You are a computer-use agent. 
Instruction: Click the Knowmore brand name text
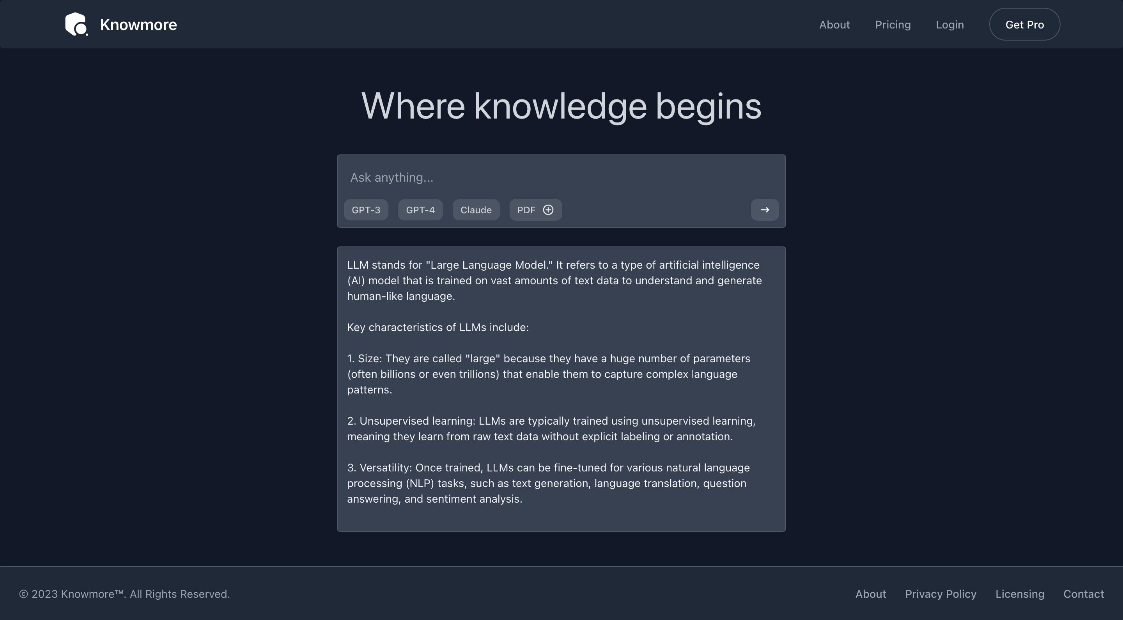[138, 25]
